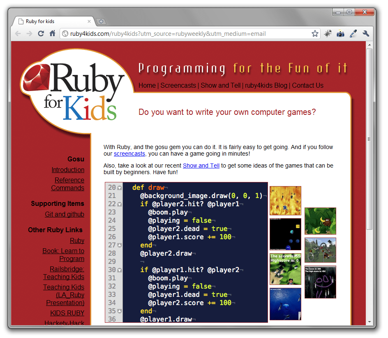
Task: Open a new tab with plus button
Action: click(101, 21)
